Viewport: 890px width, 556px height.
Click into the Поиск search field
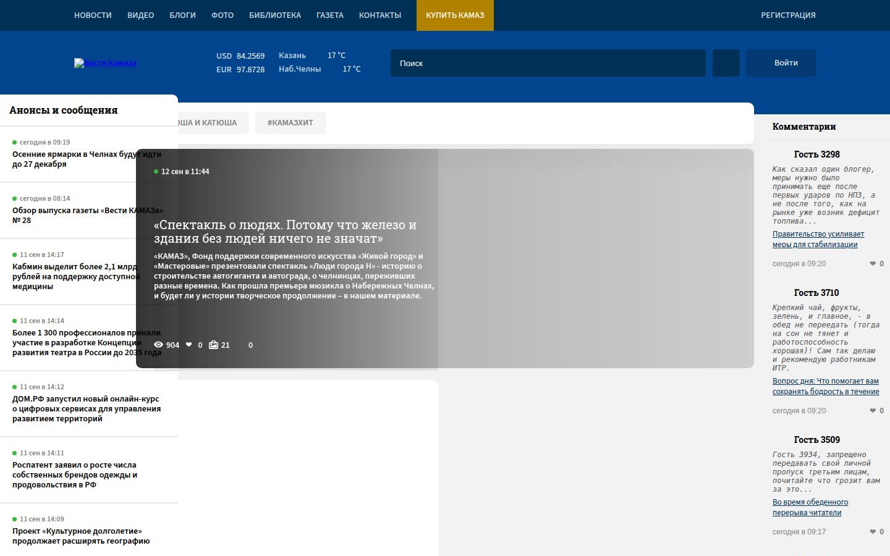coord(548,63)
